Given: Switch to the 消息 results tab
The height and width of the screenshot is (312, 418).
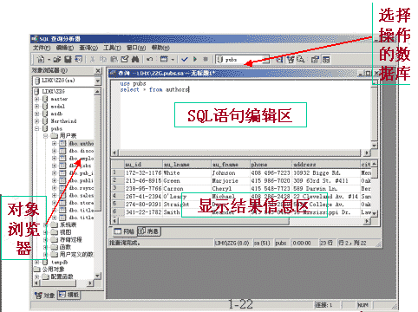Looking at the screenshot, I should point(149,231).
